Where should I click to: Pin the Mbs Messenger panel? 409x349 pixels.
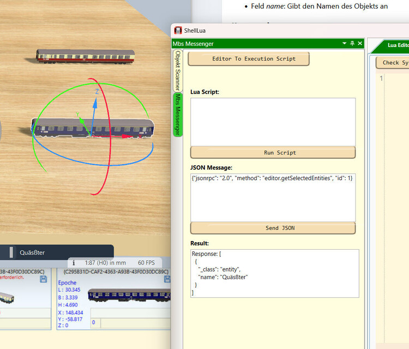352,43
